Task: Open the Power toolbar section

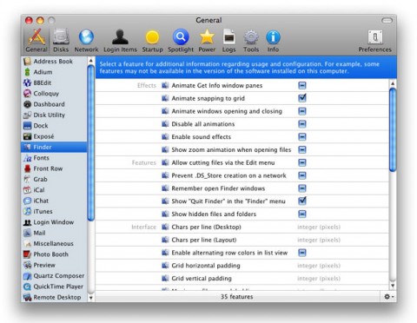Action: [207, 41]
